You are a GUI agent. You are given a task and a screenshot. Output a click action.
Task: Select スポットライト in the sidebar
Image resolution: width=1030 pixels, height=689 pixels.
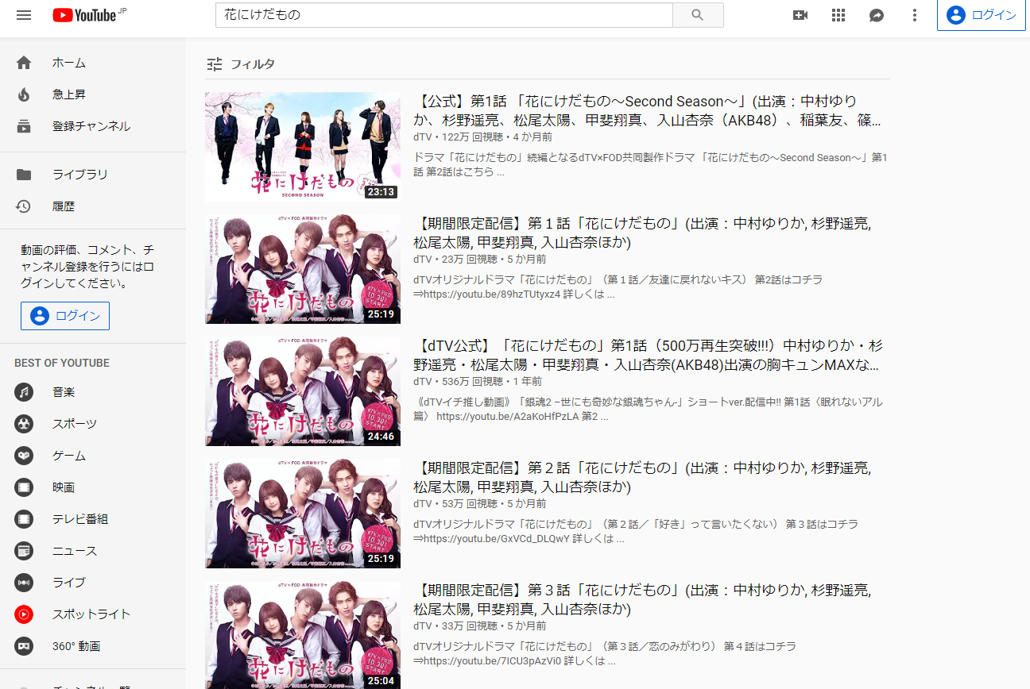(x=91, y=614)
